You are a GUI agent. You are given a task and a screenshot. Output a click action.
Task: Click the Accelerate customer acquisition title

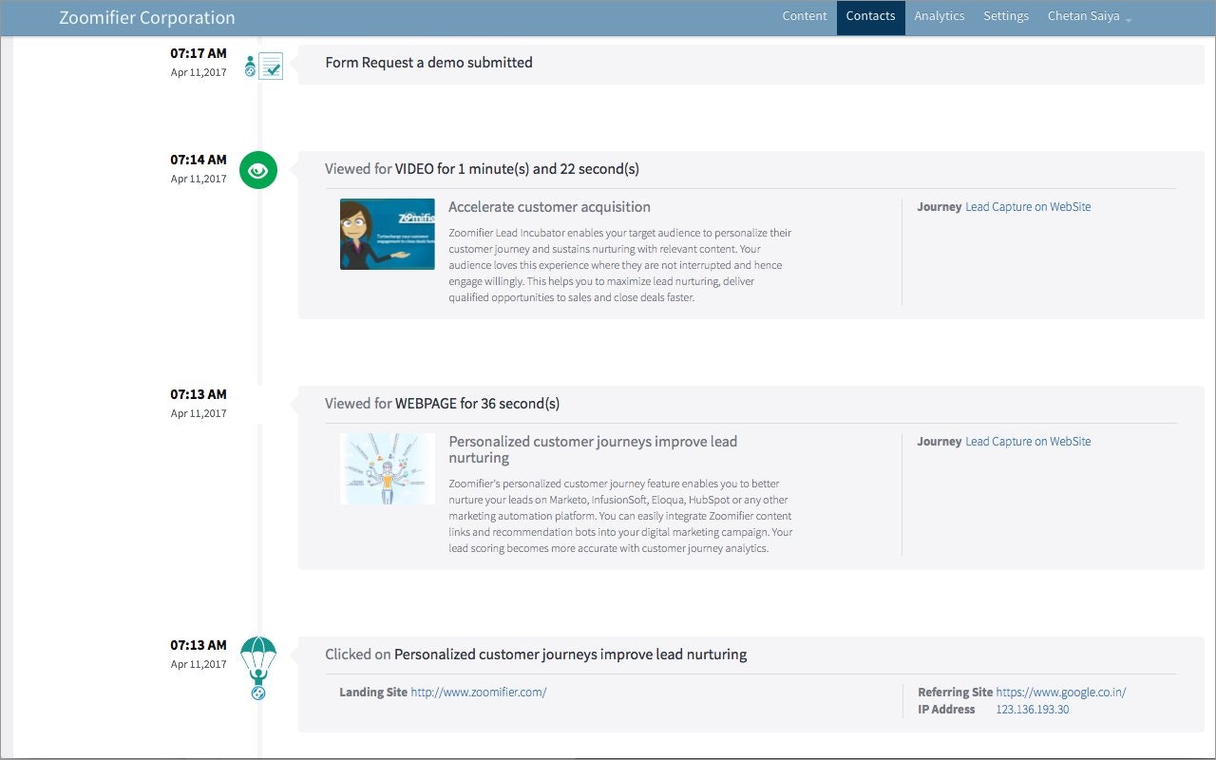point(549,207)
